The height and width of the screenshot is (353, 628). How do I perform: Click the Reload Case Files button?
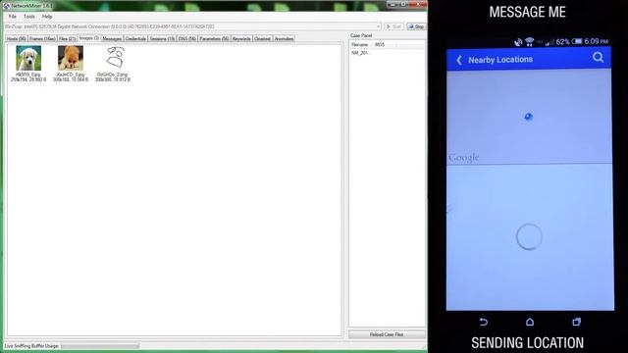(387, 334)
